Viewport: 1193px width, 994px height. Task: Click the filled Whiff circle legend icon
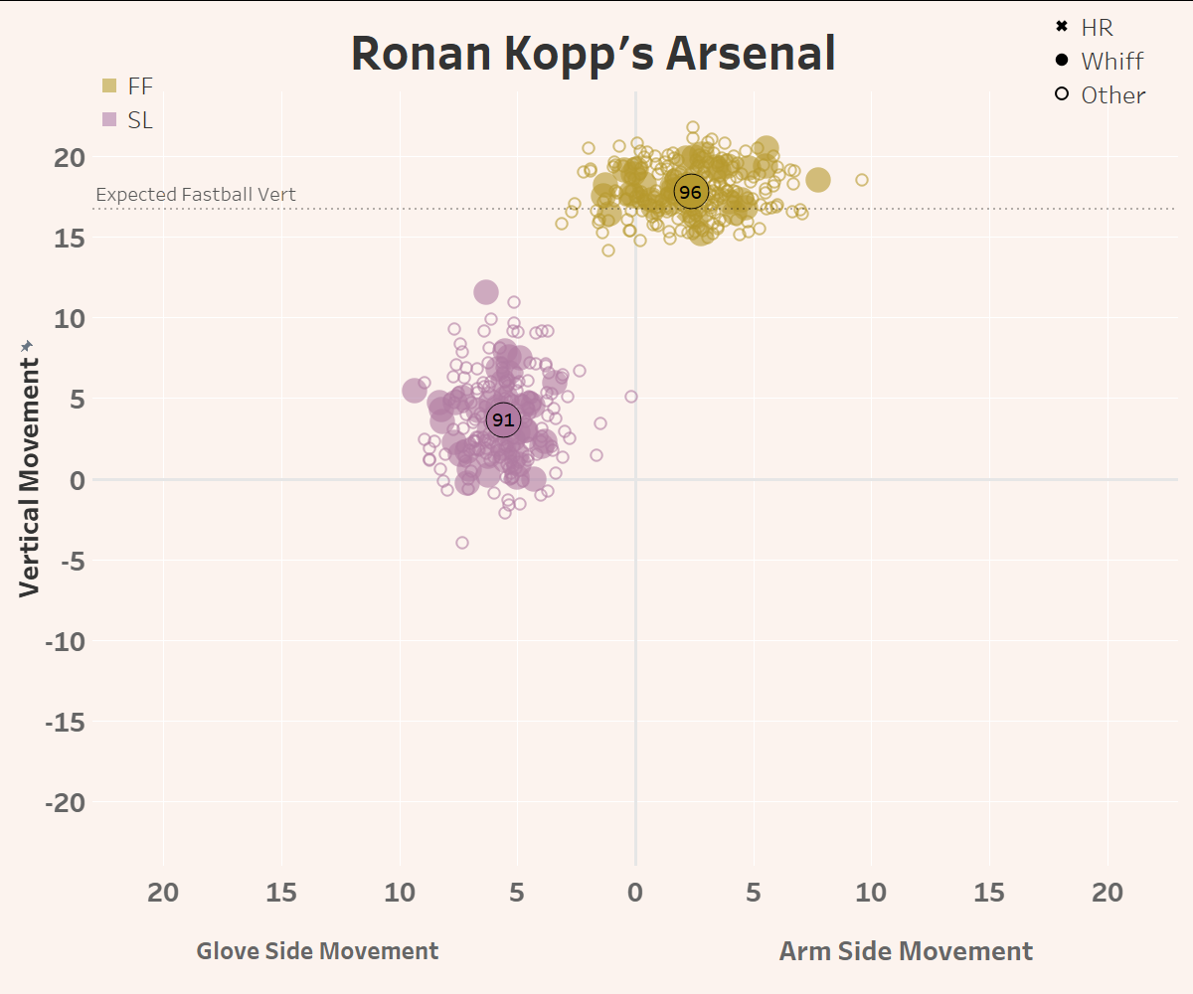pyautogui.click(x=1062, y=61)
